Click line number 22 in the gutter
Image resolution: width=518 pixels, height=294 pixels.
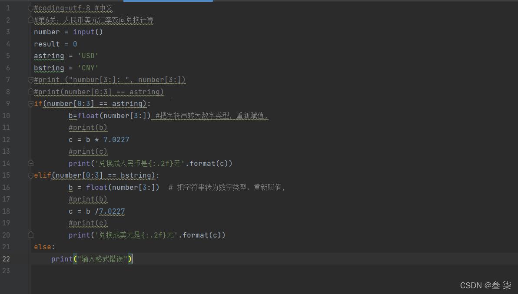point(6,259)
